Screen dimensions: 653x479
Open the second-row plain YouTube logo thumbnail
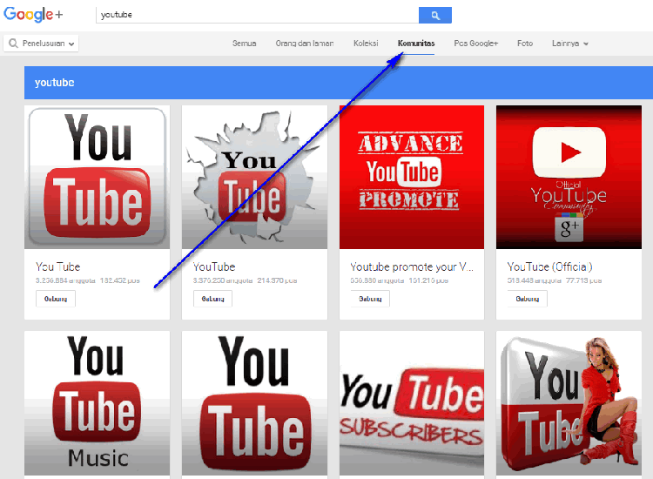[254, 402]
